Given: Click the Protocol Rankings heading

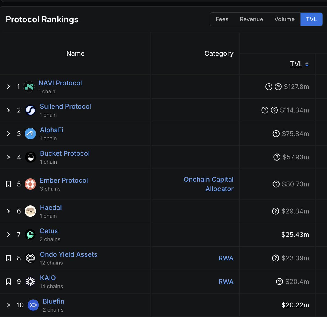Looking at the screenshot, I should (42, 19).
